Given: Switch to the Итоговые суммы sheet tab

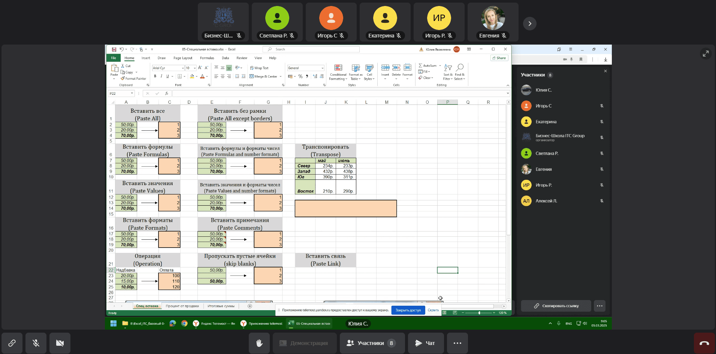Looking at the screenshot, I should coord(221,306).
